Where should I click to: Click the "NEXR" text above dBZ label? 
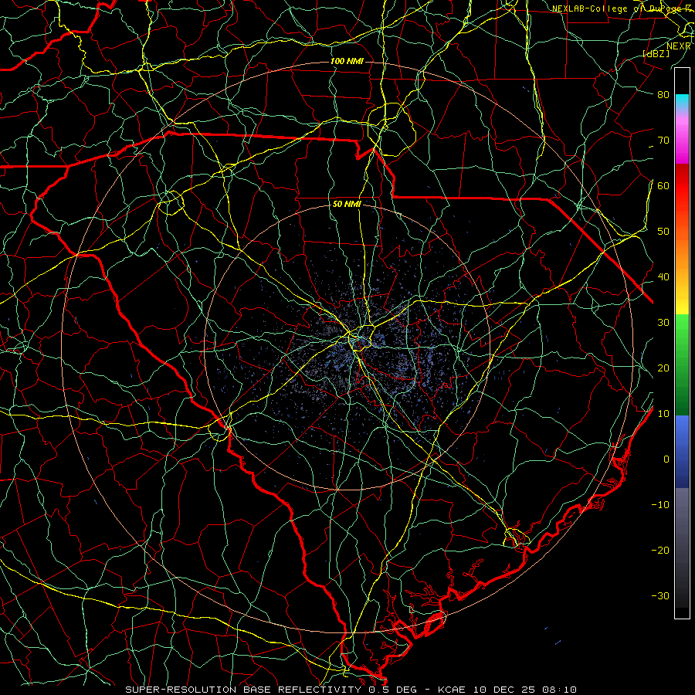coord(678,46)
